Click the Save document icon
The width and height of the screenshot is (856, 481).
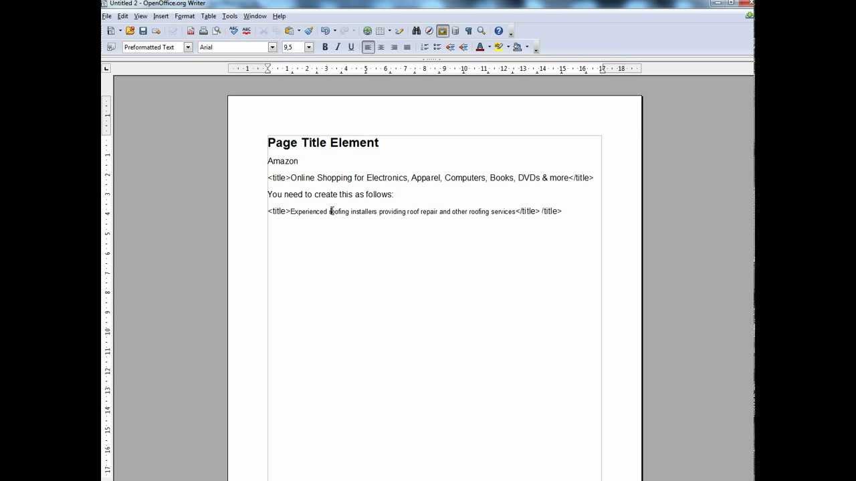pyautogui.click(x=143, y=31)
